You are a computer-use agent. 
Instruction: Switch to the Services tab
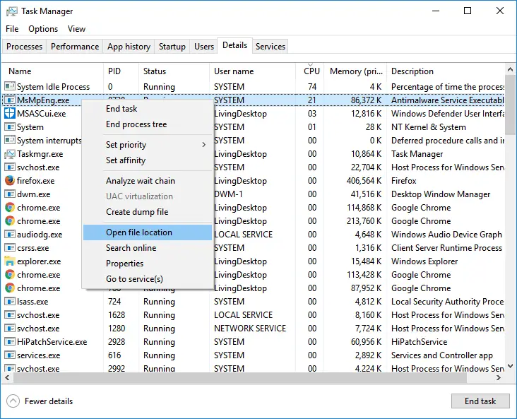(x=271, y=47)
